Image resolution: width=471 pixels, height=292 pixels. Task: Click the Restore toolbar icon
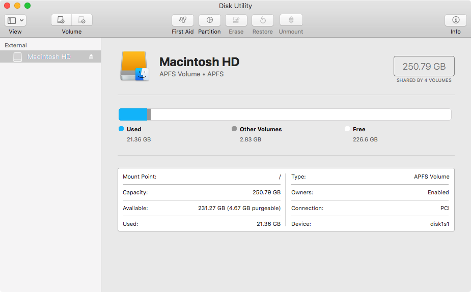(x=263, y=20)
